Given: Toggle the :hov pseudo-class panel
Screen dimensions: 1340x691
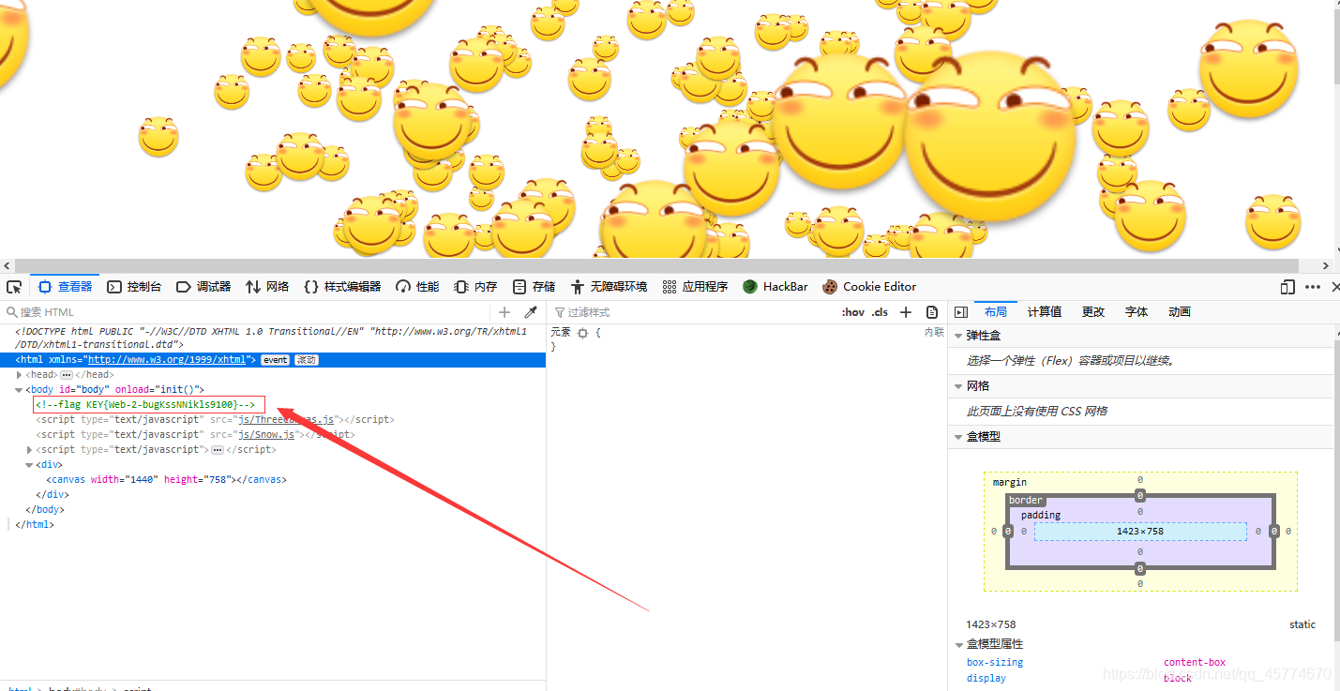Looking at the screenshot, I should pos(852,312).
